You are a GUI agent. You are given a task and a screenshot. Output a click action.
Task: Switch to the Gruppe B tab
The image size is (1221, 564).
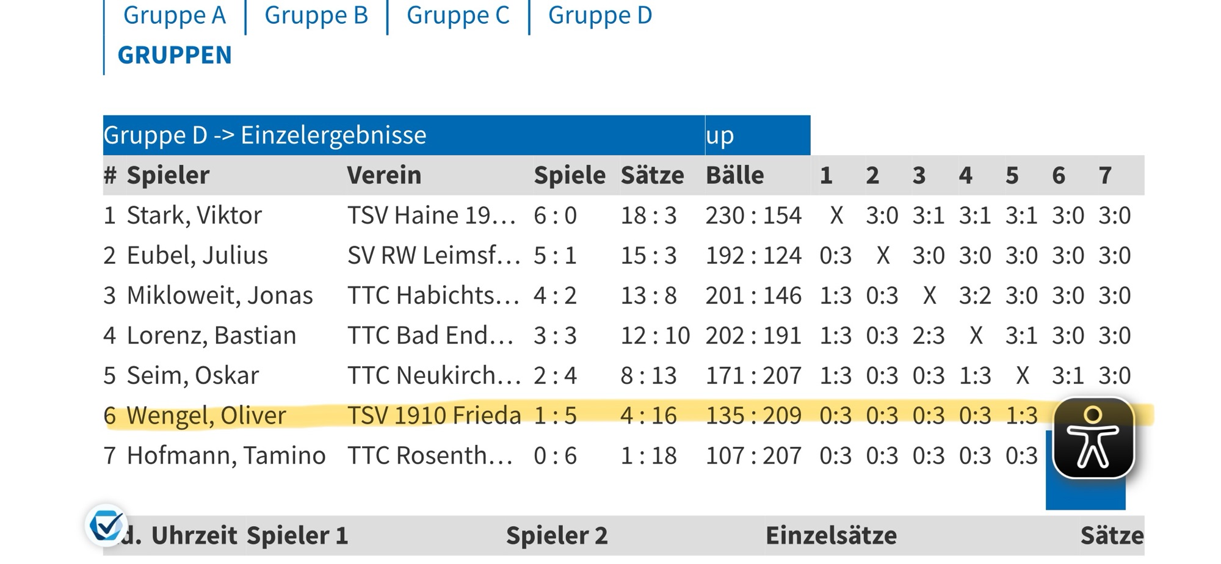316,15
